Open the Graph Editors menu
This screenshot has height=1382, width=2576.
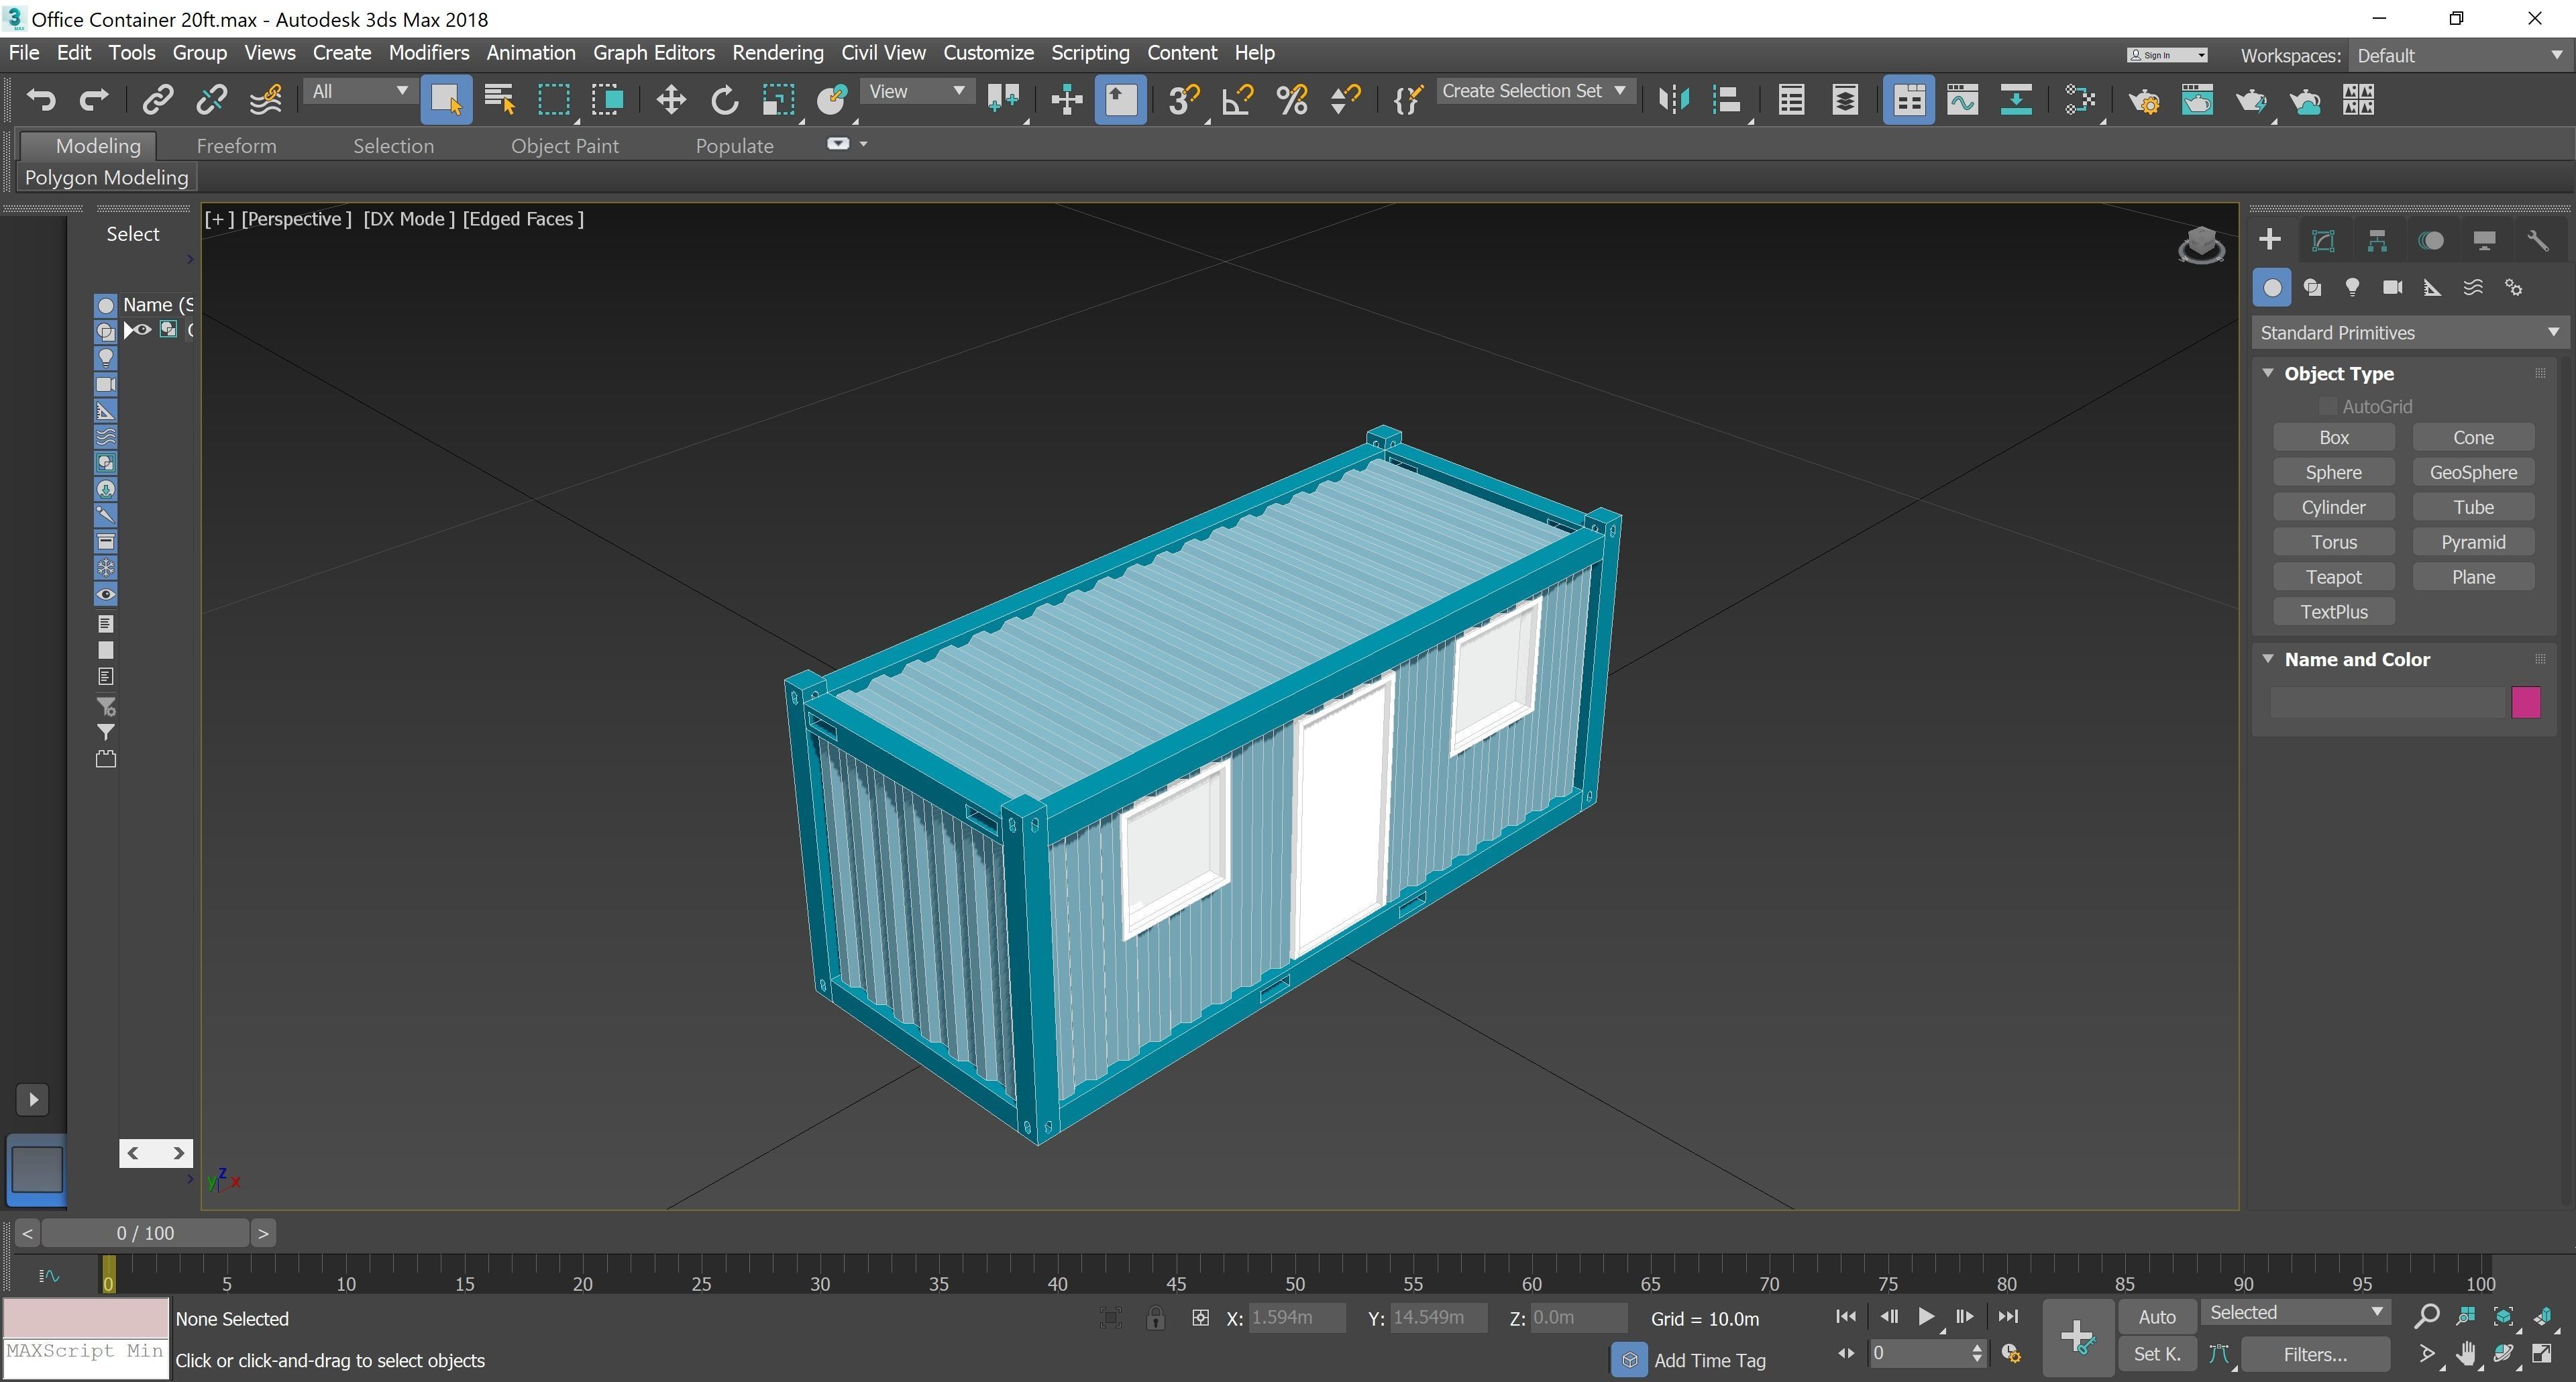(653, 53)
